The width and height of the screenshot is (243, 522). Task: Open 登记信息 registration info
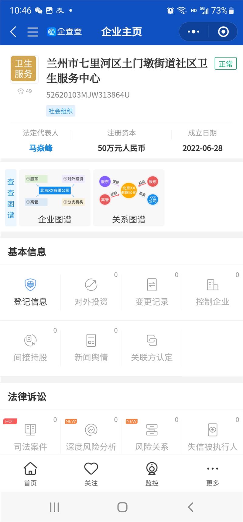[x=30, y=292]
